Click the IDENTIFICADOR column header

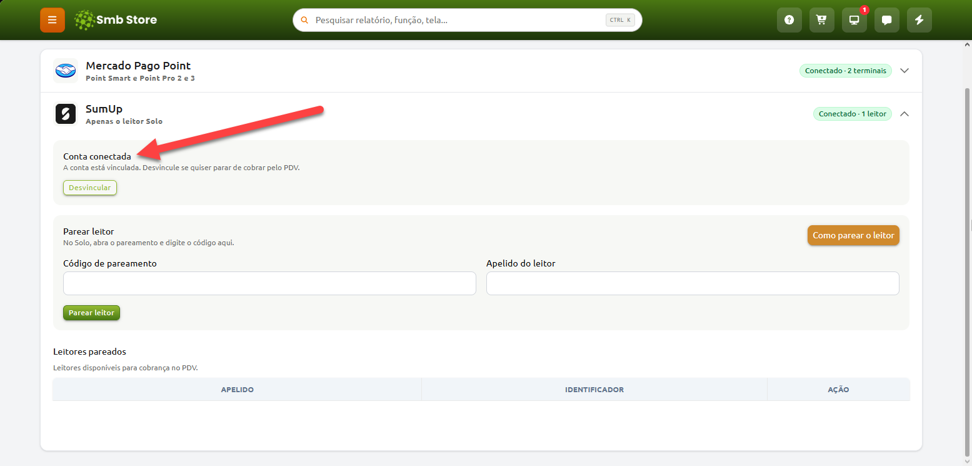[x=594, y=390]
